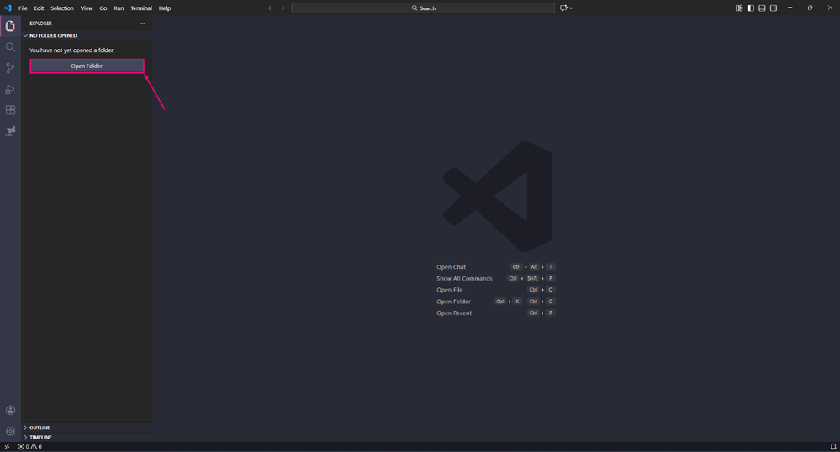Open the File menu

click(23, 8)
